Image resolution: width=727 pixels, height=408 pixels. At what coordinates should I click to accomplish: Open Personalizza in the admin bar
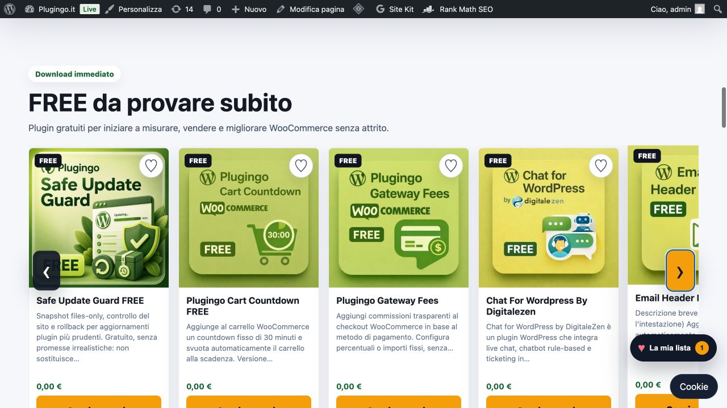click(133, 9)
